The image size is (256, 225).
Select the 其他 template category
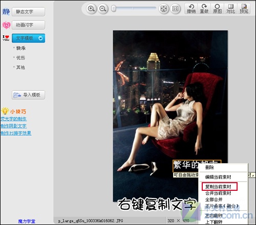pyautogui.click(x=20, y=67)
